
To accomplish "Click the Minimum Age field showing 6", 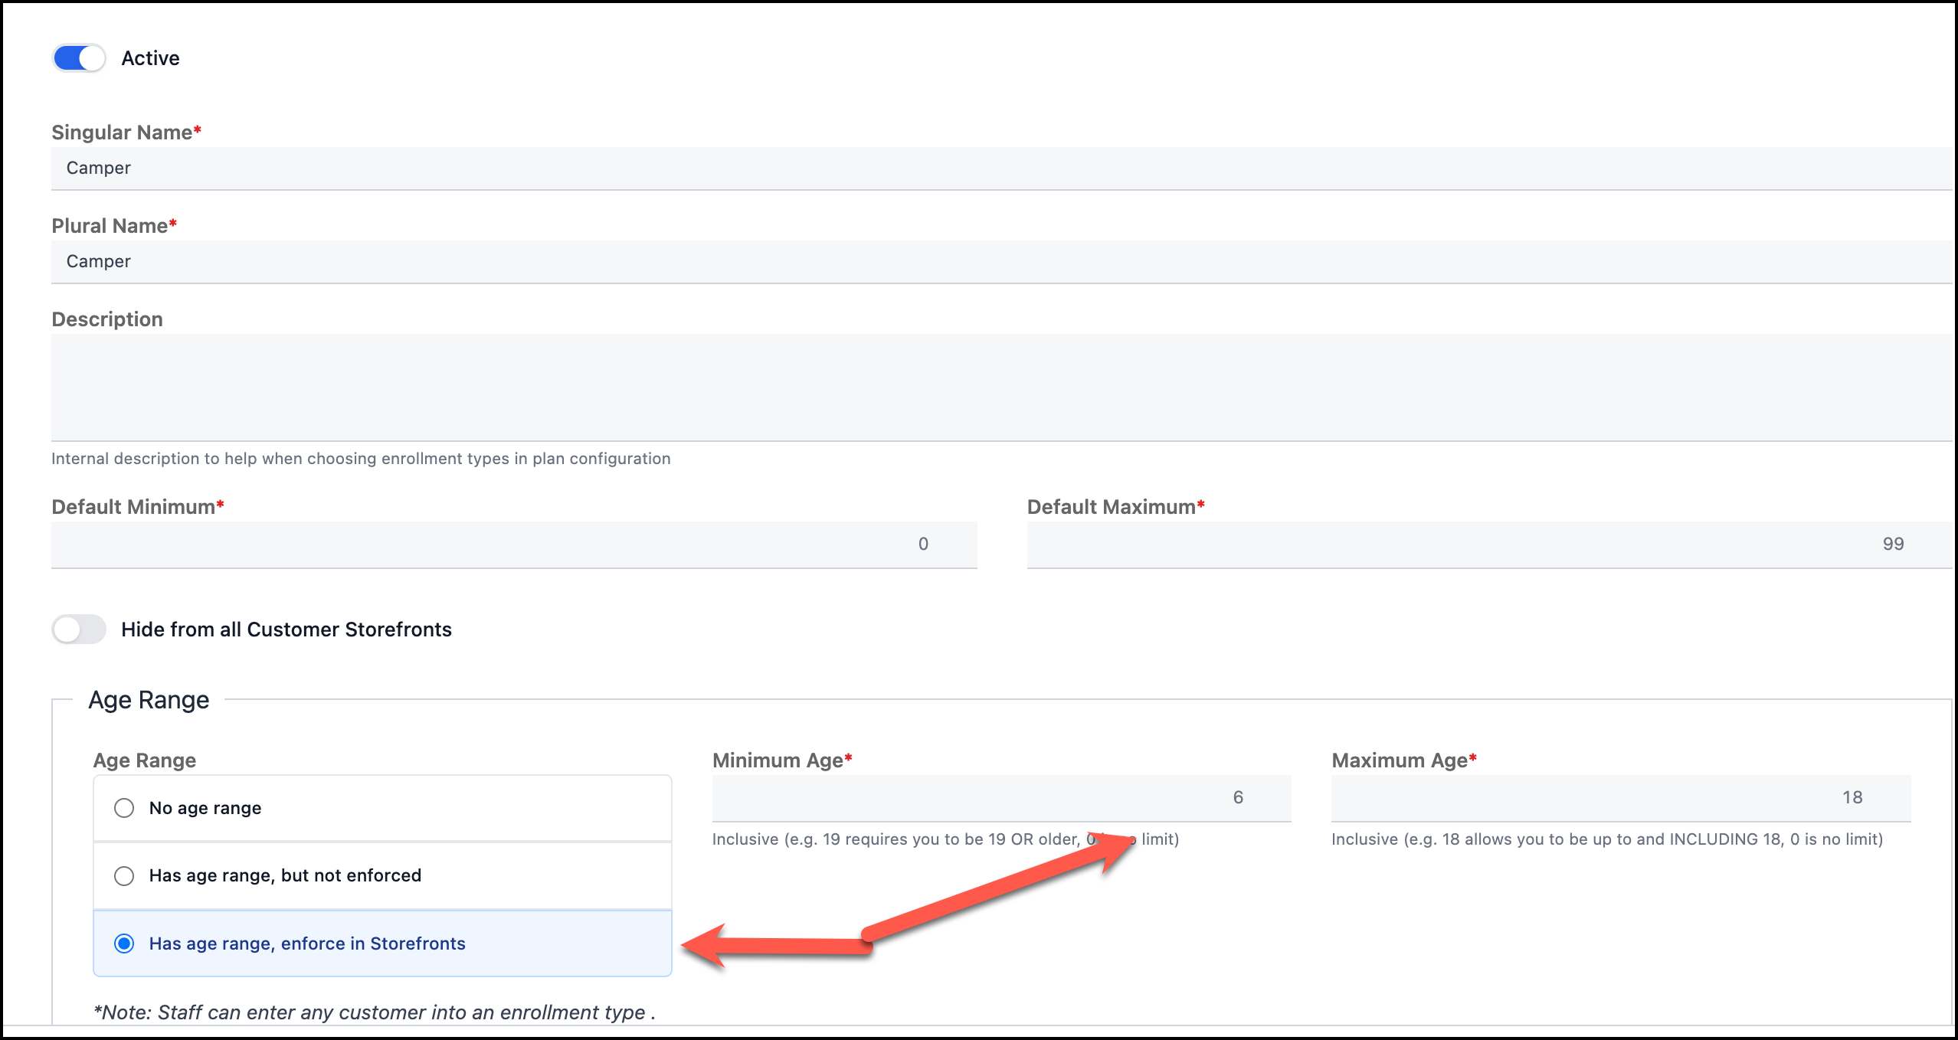I will (x=1000, y=798).
